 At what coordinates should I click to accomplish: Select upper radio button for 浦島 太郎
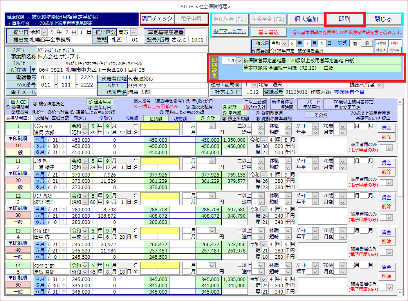135,126
